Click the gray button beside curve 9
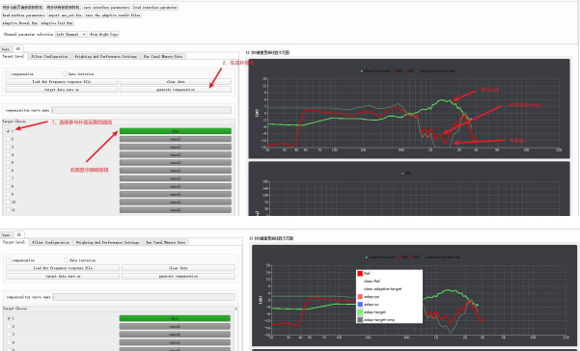Screen dimensions: 580x351 click(176, 194)
